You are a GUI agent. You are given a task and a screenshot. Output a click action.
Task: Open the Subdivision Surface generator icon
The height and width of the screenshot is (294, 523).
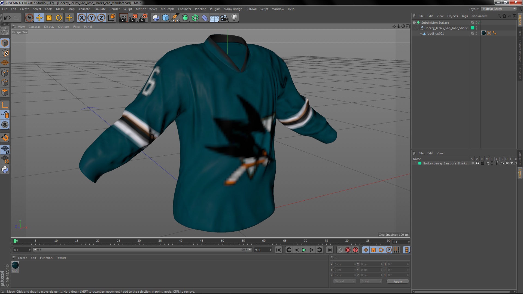[185, 18]
